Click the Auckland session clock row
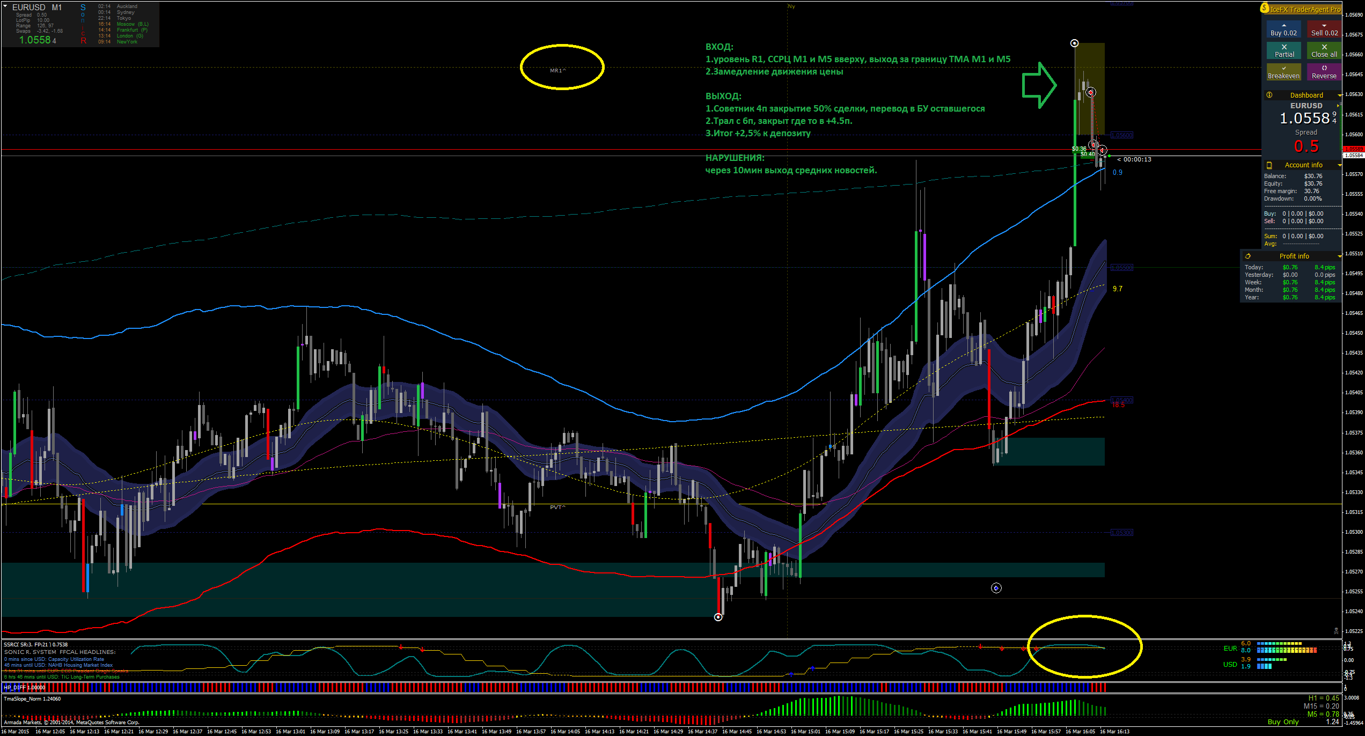 click(118, 6)
